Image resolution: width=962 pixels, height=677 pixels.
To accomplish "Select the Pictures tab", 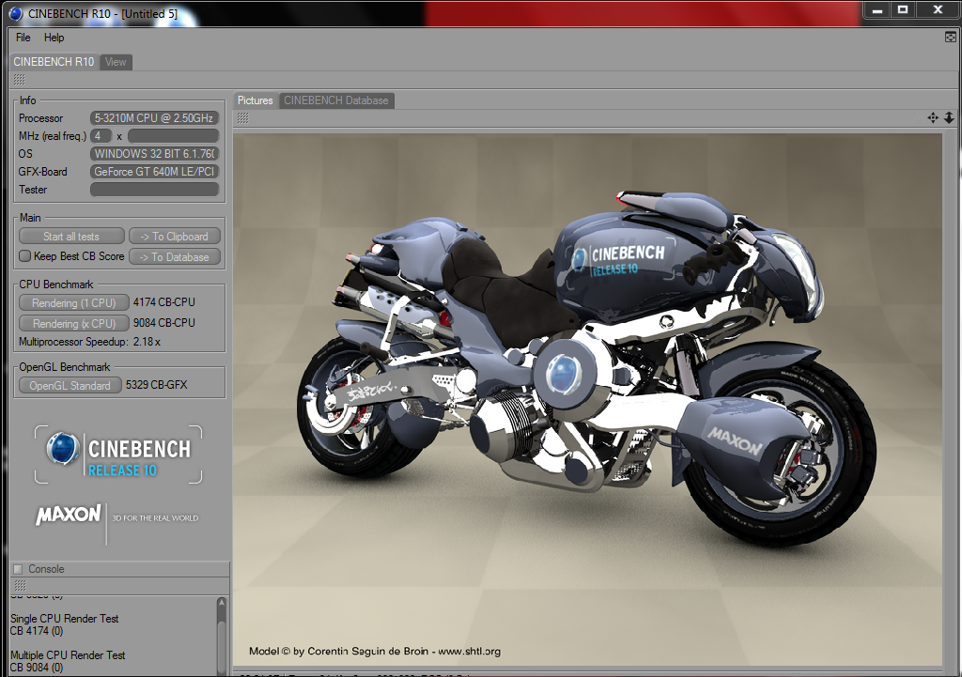I will [256, 100].
